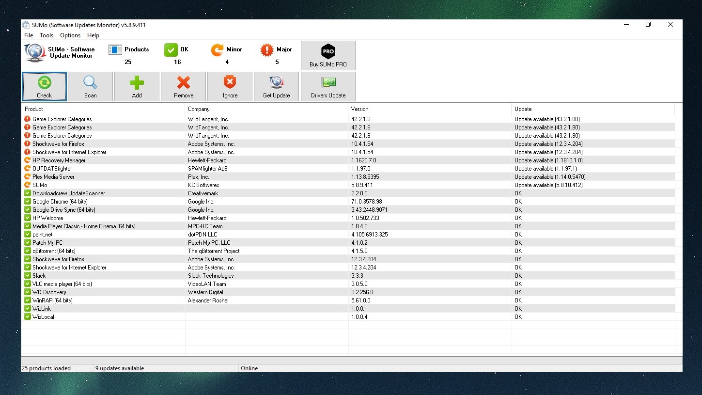This screenshot has height=395, width=702.
Task: Click 'Online' status bar indicator
Action: (249, 368)
